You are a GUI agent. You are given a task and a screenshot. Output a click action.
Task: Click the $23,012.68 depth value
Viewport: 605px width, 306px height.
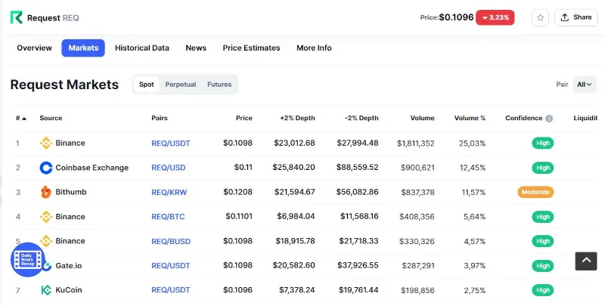pos(294,143)
